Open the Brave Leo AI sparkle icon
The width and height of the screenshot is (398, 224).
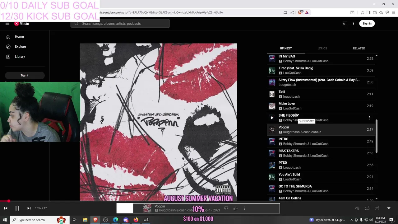pyautogui.click(x=381, y=12)
